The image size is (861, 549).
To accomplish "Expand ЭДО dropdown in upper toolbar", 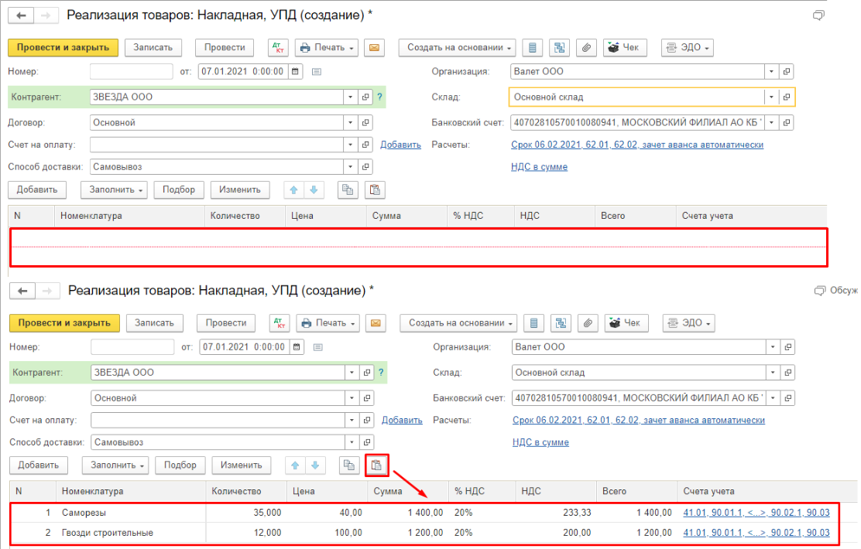I will tap(687, 47).
